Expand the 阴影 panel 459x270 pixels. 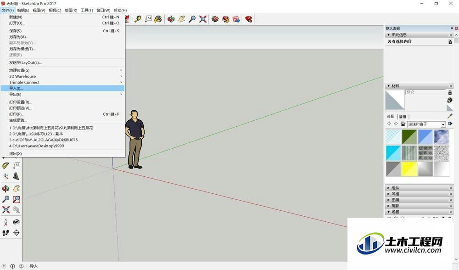pyautogui.click(x=389, y=206)
